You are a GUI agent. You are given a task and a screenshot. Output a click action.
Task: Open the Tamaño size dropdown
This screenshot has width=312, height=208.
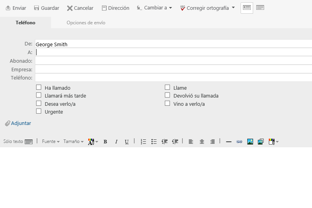point(73,141)
